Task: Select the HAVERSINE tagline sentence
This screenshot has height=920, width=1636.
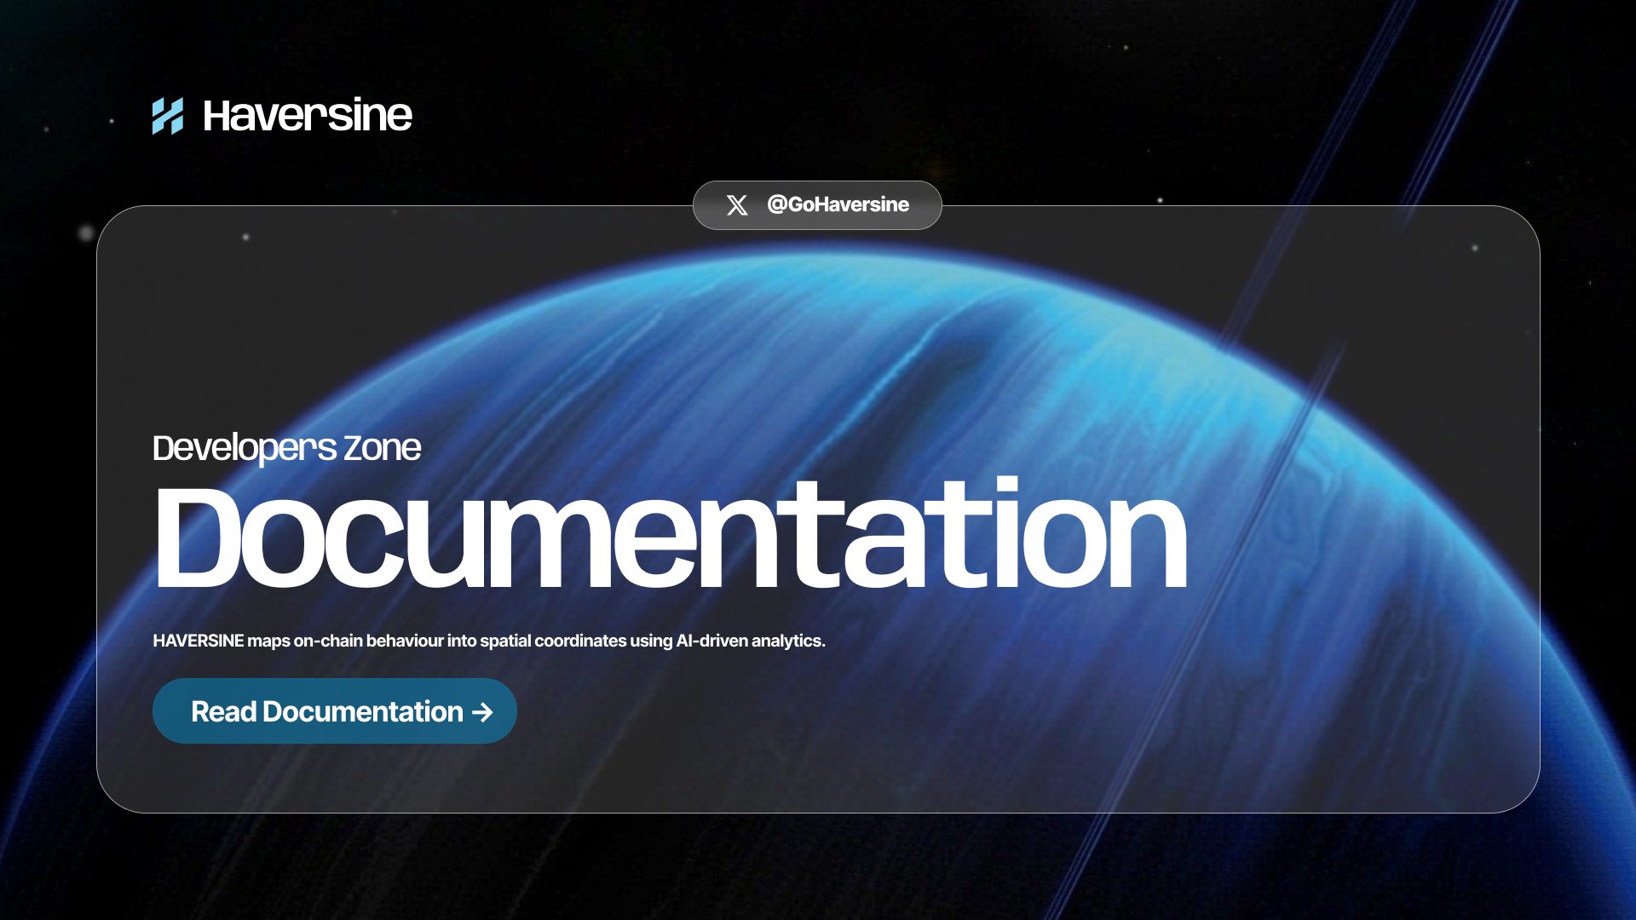Action: (x=488, y=641)
